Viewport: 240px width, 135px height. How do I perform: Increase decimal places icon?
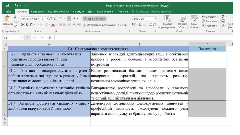[x=150, y=25]
